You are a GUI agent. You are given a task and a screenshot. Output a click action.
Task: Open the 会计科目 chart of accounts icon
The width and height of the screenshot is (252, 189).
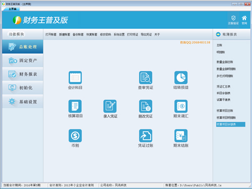(75, 78)
